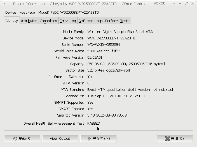Click the ATA Standard value text
Image resolution: width=197 pixels, height=147 pixels.
click(130, 89)
